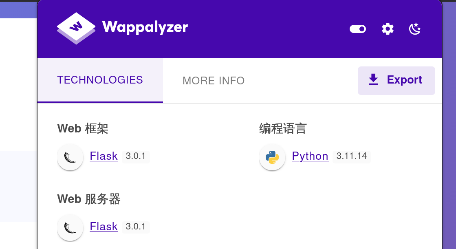The width and height of the screenshot is (456, 249).
Task: Click the Python version badge 3.11.14
Action: click(x=351, y=156)
